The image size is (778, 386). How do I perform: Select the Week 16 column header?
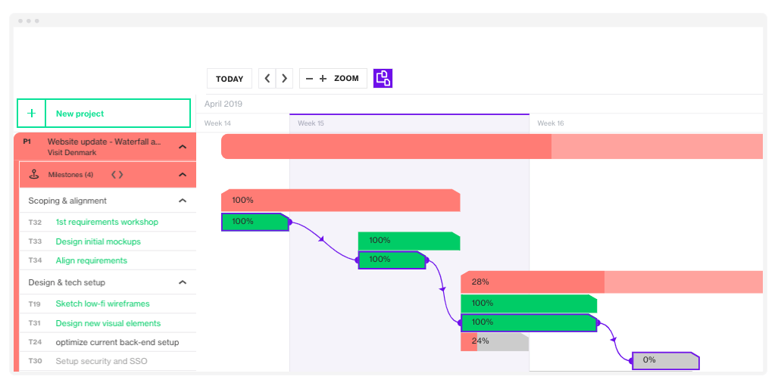pos(551,123)
